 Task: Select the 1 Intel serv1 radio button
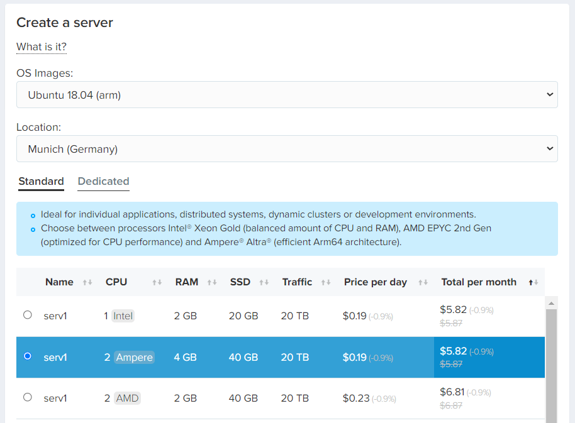[x=27, y=315]
